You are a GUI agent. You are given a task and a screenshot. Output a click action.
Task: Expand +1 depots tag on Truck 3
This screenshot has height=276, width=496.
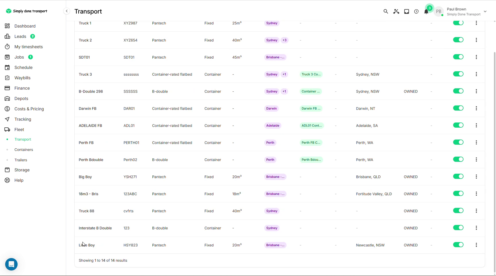pyautogui.click(x=284, y=74)
